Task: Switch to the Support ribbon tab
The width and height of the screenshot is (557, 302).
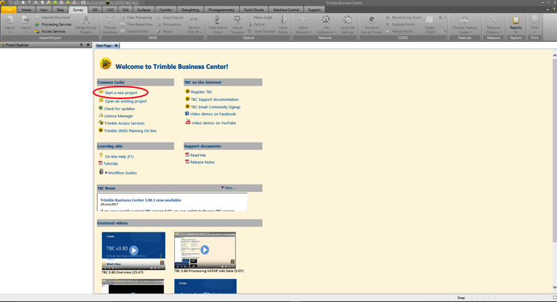Action: (314, 10)
